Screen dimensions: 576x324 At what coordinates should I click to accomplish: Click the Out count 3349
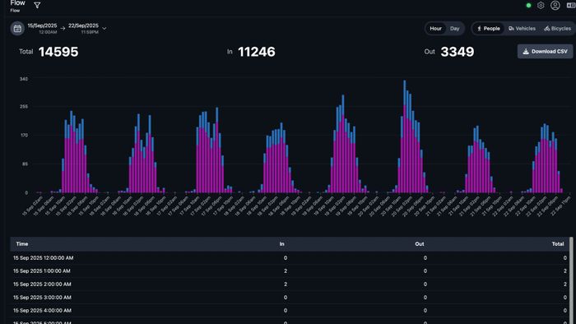tap(458, 52)
